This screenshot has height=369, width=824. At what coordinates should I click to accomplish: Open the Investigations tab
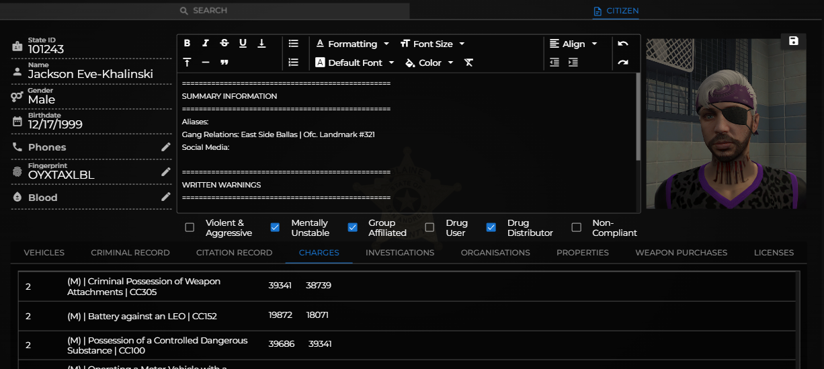(x=400, y=253)
